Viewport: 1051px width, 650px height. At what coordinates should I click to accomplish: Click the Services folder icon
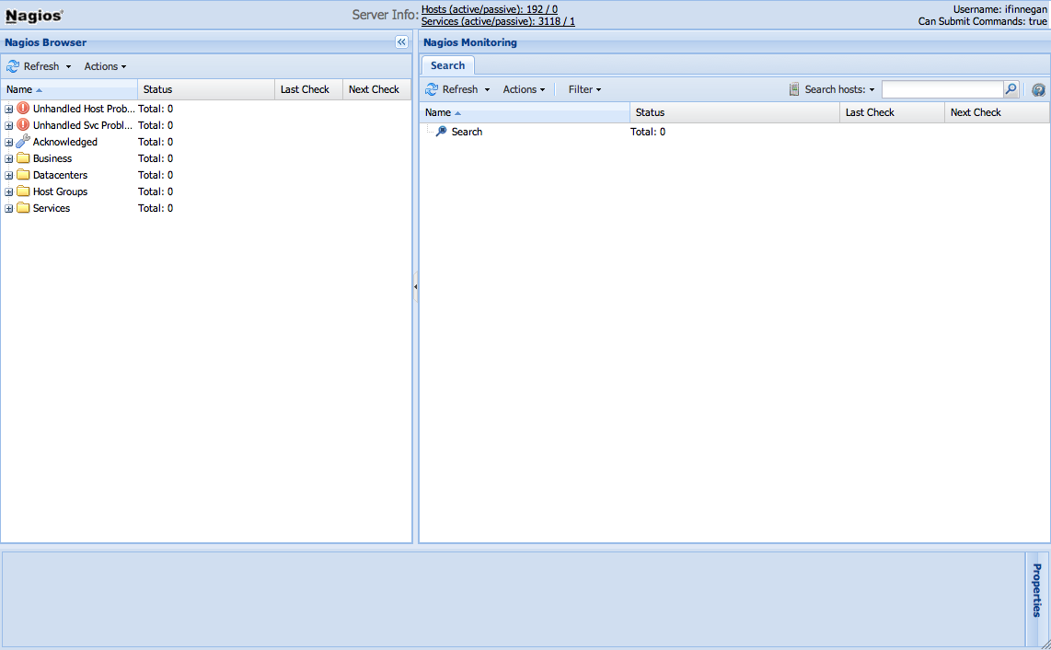click(x=23, y=208)
